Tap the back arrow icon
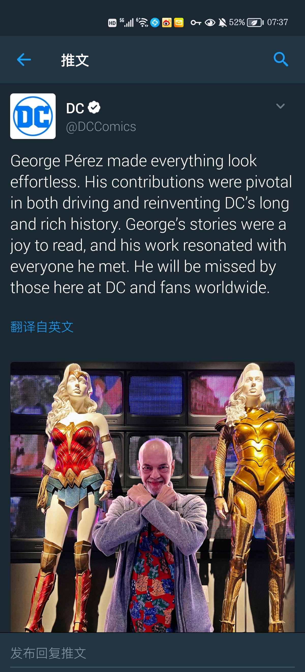 tap(24, 60)
